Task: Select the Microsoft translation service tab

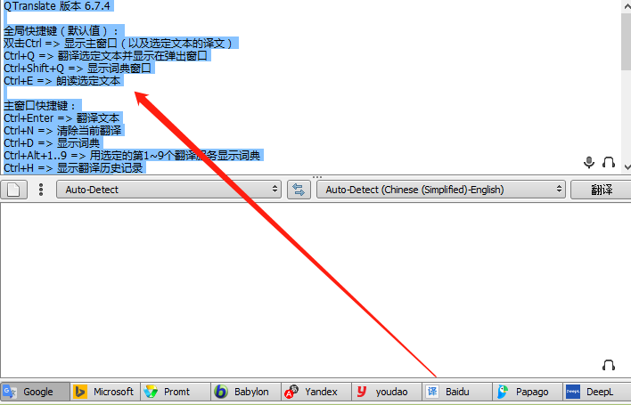Action: point(105,392)
